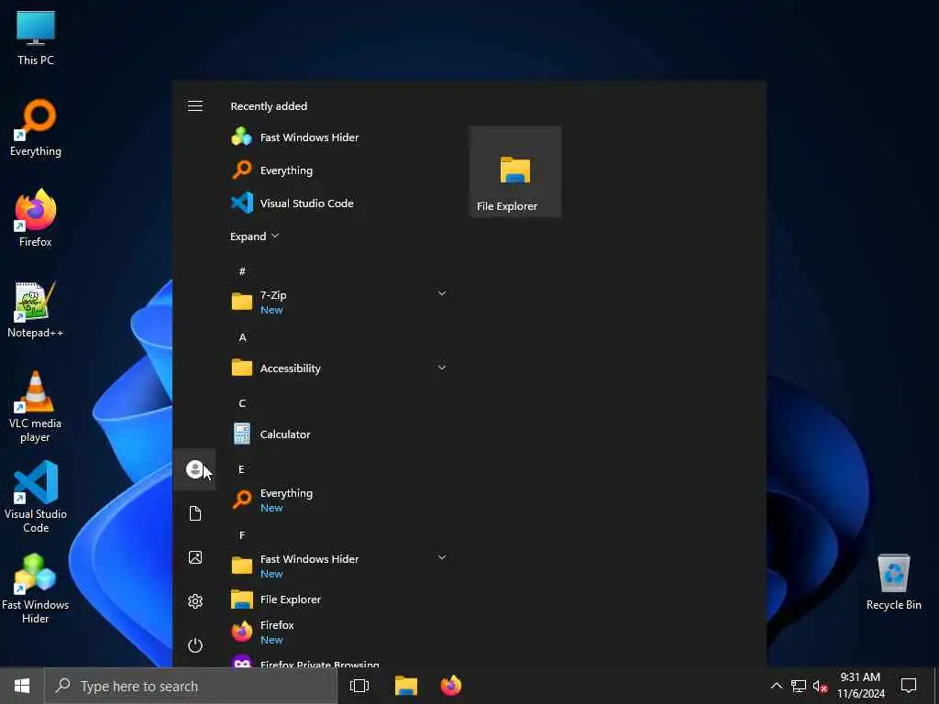Open Task View from the taskbar
The width and height of the screenshot is (939, 704).
click(359, 686)
